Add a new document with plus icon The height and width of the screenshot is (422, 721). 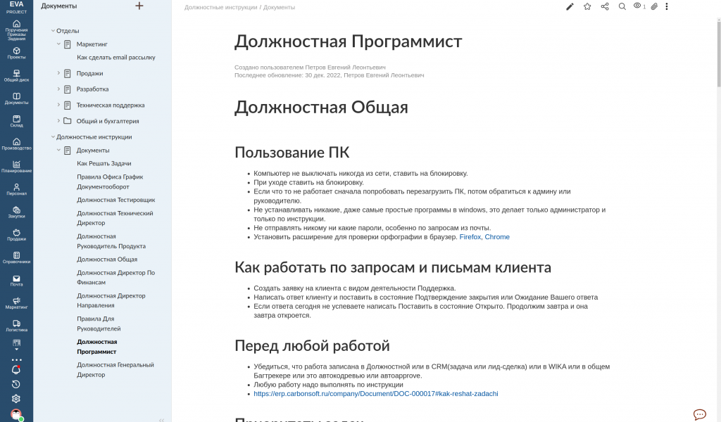pyautogui.click(x=139, y=6)
